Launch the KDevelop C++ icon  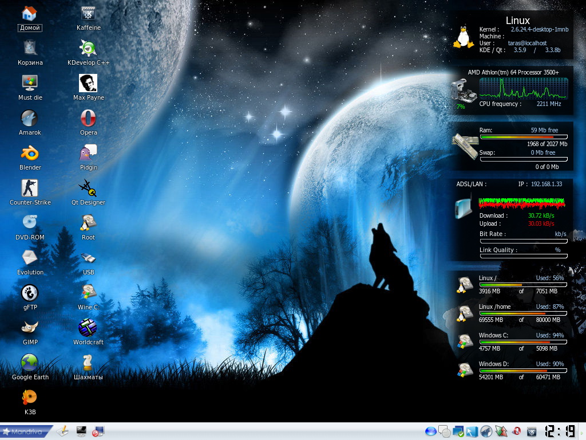pos(88,49)
